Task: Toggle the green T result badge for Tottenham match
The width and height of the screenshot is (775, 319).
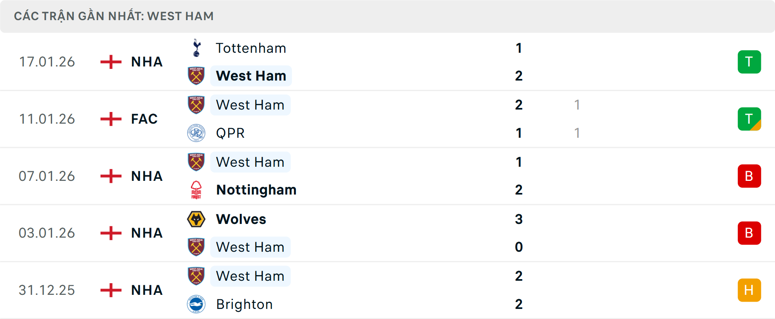Action: (749, 62)
